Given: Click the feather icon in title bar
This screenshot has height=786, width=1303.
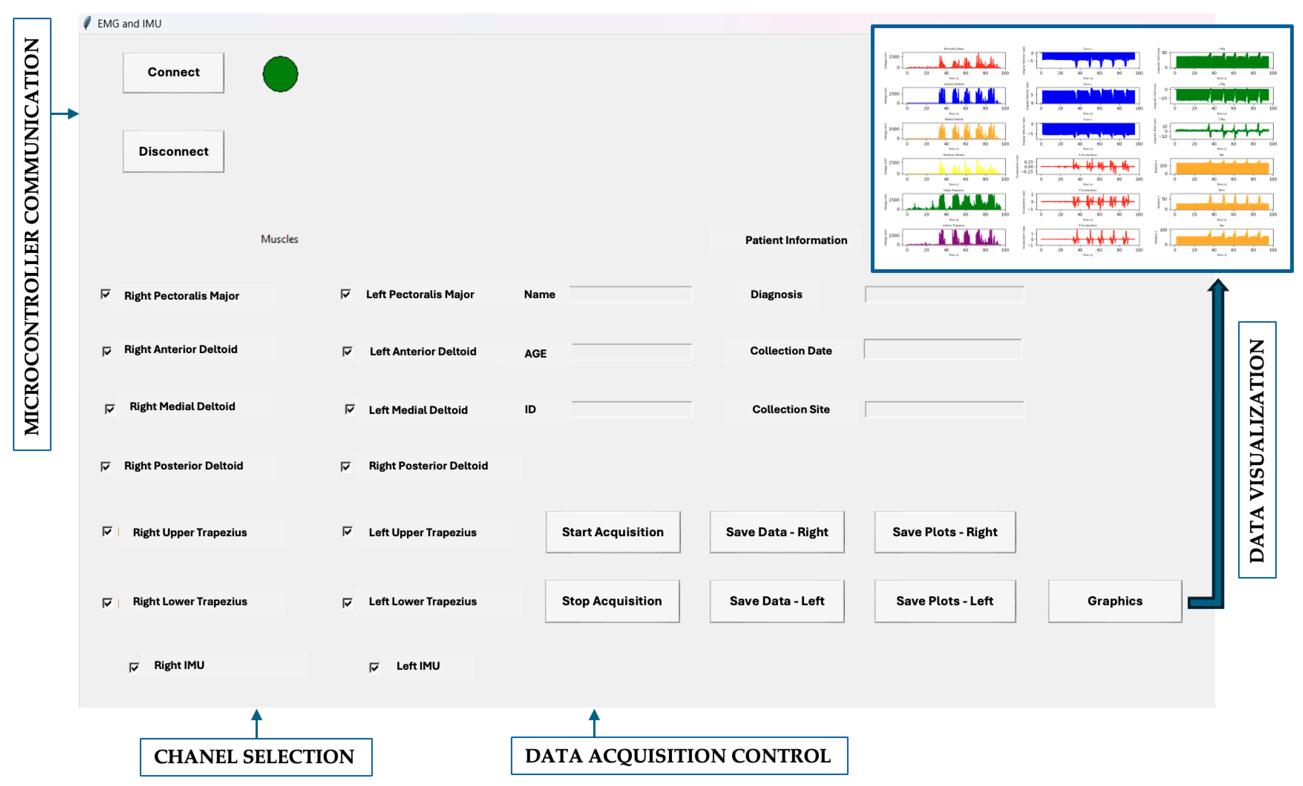Looking at the screenshot, I should coord(87,23).
